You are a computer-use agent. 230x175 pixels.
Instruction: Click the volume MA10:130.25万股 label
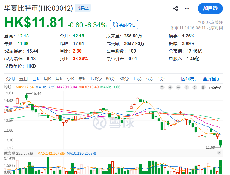(81, 153)
